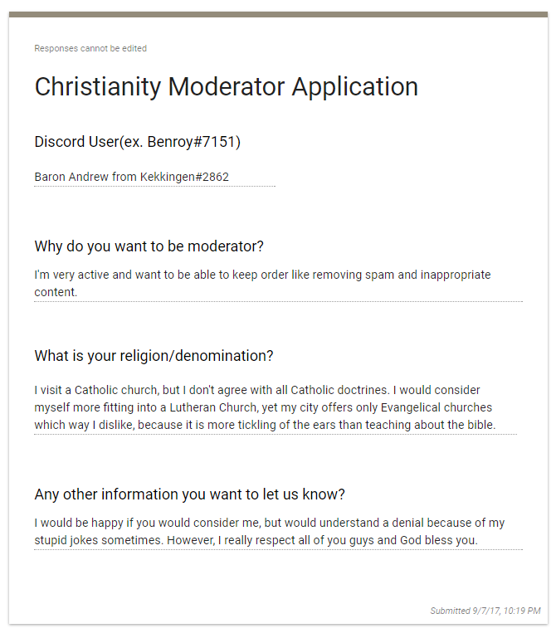
Task: Click the "What is your religion/denomination?" heading
Action: pos(154,356)
